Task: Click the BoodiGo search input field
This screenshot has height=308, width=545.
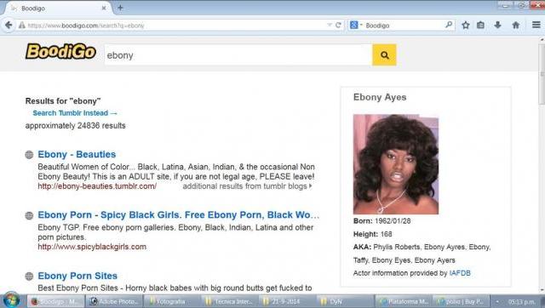Action: [238, 54]
